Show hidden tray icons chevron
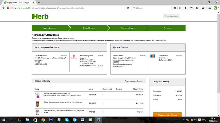This screenshot has width=220, height=123. 184,120
